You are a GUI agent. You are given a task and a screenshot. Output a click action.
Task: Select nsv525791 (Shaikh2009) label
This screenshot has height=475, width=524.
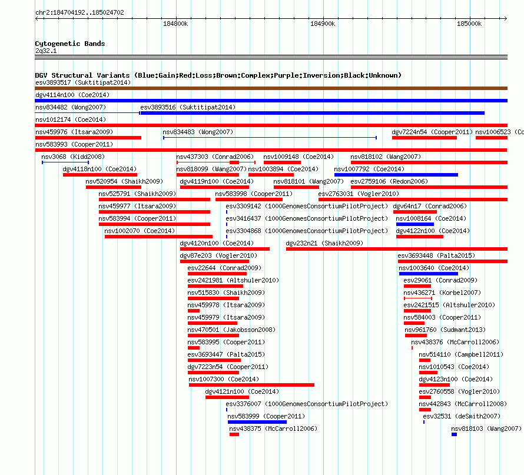click(x=137, y=194)
